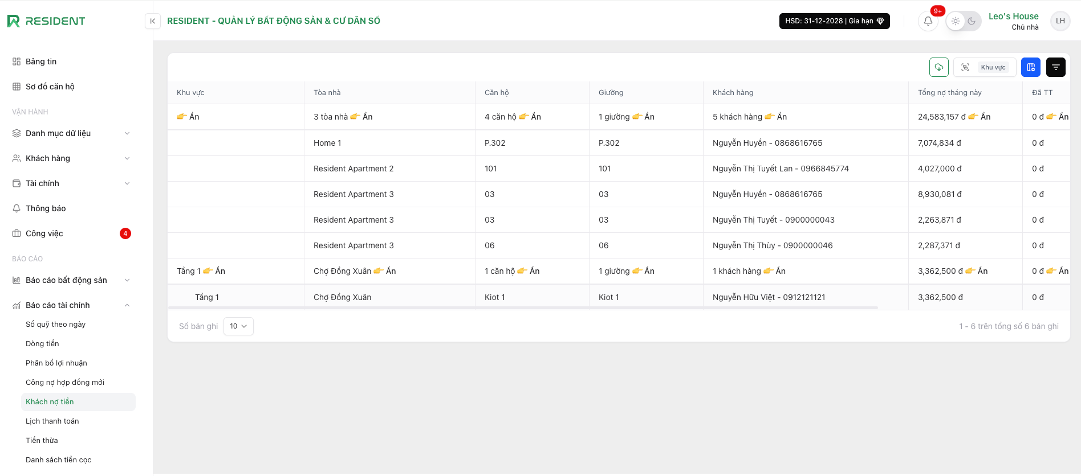Open the blue column settings button
This screenshot has height=476, width=1081.
coord(1030,67)
